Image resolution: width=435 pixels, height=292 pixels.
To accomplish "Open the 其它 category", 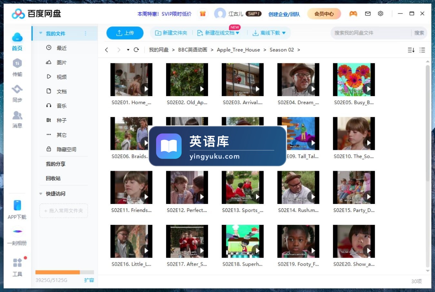I will 61,135.
